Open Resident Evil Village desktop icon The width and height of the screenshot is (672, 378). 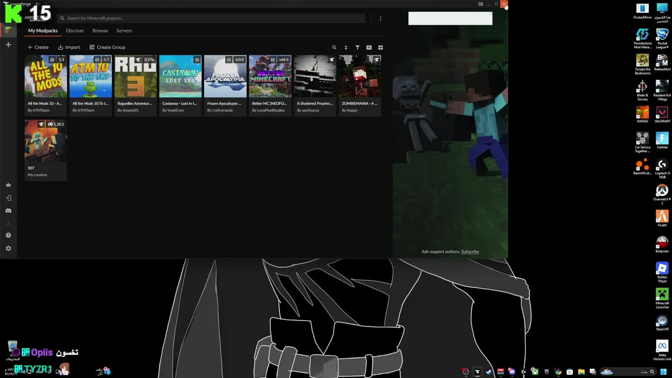click(x=662, y=90)
